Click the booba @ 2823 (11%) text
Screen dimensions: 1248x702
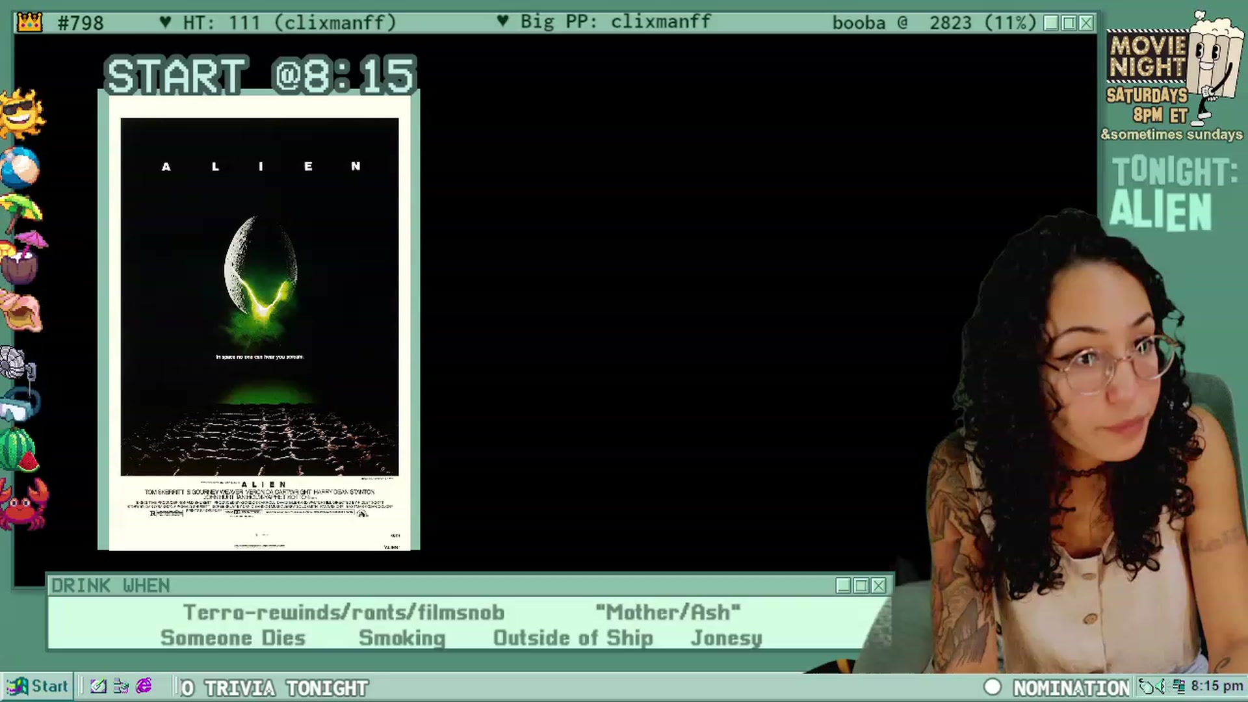click(934, 23)
